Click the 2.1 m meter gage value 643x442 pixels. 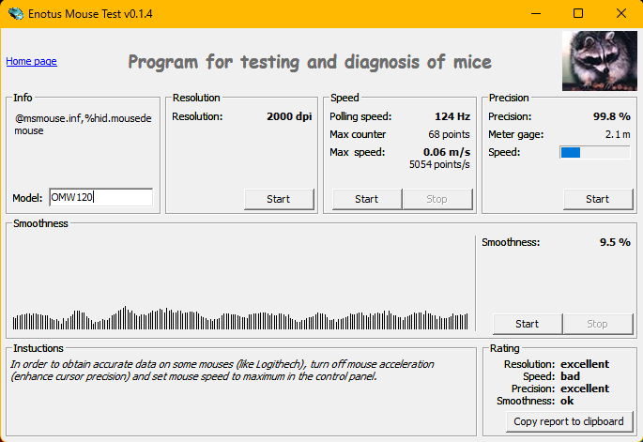618,134
